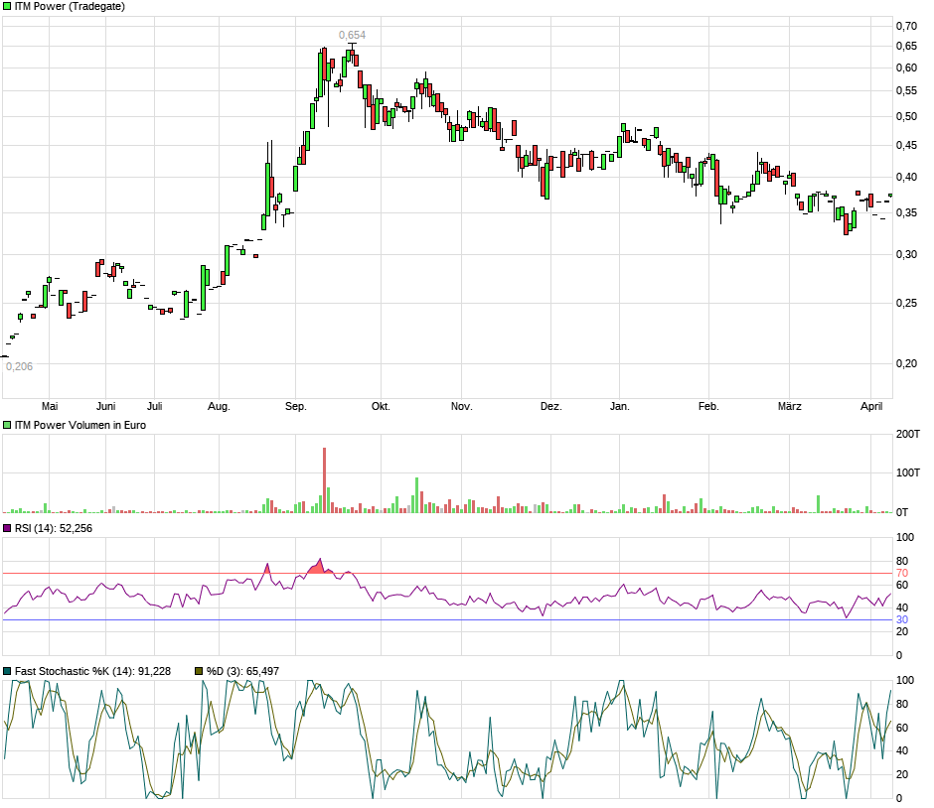Select the green ITM Power (Tradegate) legend icon
Screen dimensions: 934x808
[x=6, y=7]
